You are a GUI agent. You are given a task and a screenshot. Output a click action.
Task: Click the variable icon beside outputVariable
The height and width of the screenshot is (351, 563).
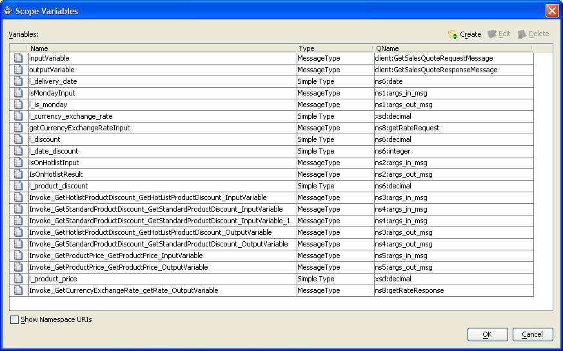(x=19, y=70)
